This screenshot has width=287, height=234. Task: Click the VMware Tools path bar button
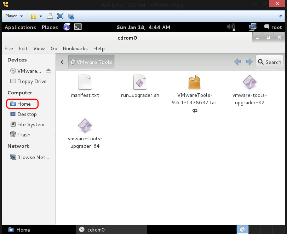click(91, 62)
